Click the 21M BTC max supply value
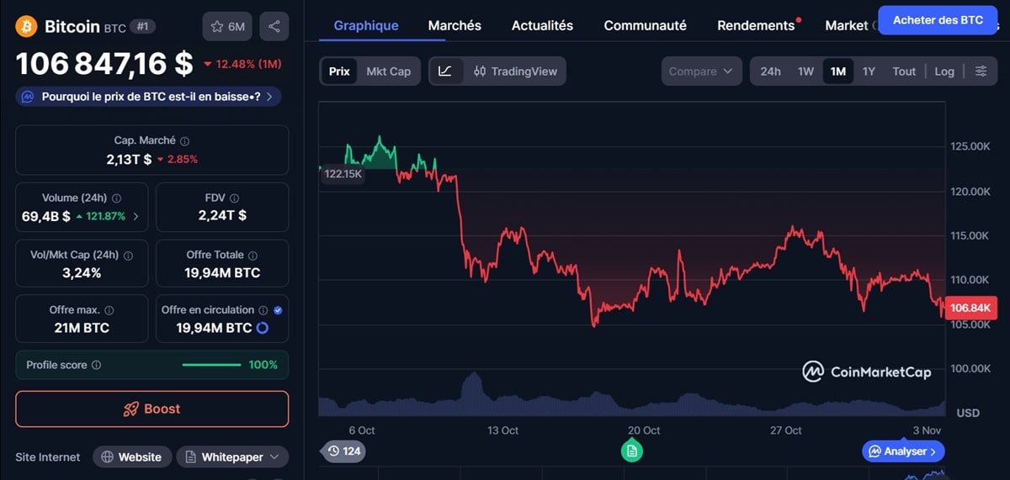Image resolution: width=1010 pixels, height=480 pixels. [82, 328]
